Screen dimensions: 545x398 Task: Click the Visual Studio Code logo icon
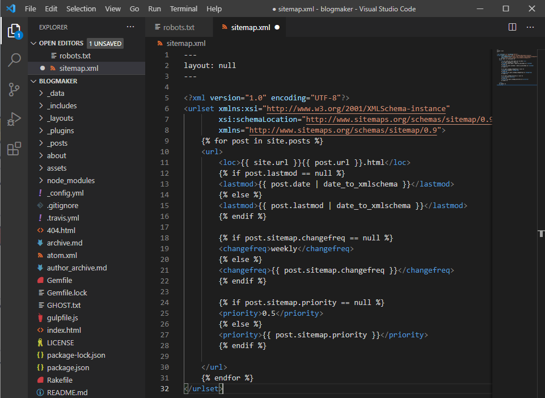11,9
